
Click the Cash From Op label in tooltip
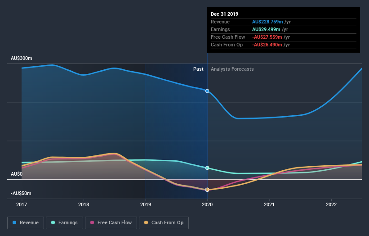tap(227, 45)
